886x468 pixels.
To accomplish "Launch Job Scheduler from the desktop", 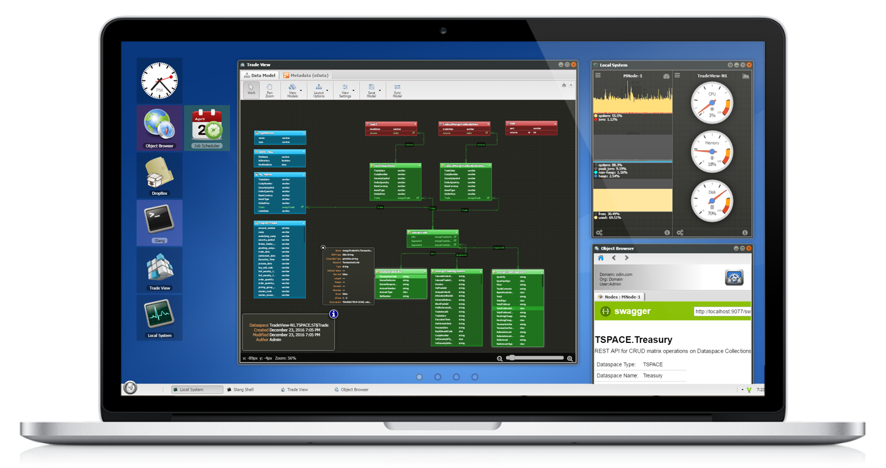I will coord(207,127).
